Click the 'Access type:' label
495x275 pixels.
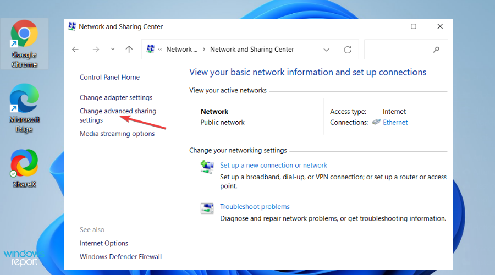pos(348,112)
